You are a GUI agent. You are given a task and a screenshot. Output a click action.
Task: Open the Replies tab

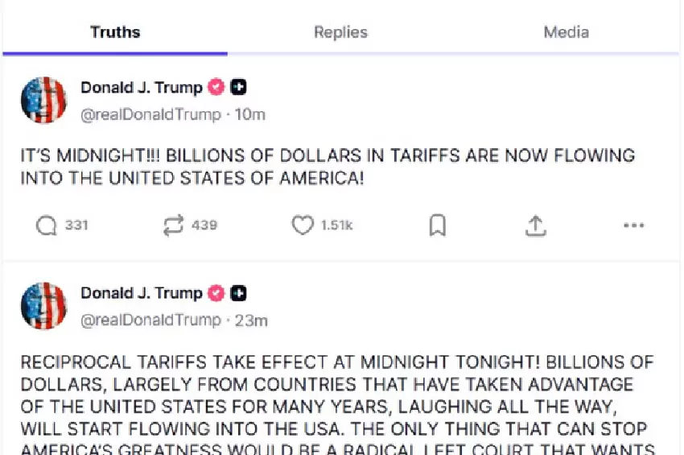[x=340, y=32]
